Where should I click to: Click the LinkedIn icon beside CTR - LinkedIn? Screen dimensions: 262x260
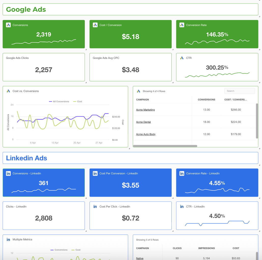pyautogui.click(x=182, y=206)
